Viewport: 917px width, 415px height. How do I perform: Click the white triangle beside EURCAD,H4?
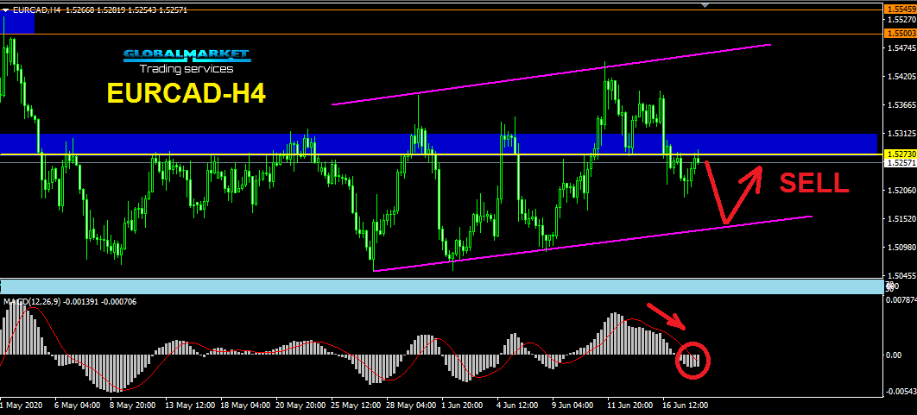tap(7, 9)
